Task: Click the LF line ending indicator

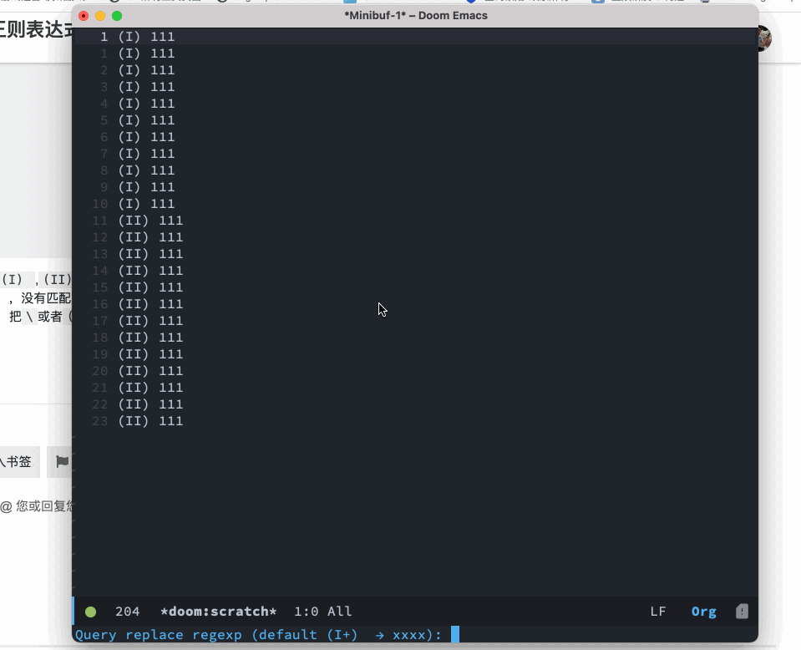Action: tap(658, 612)
